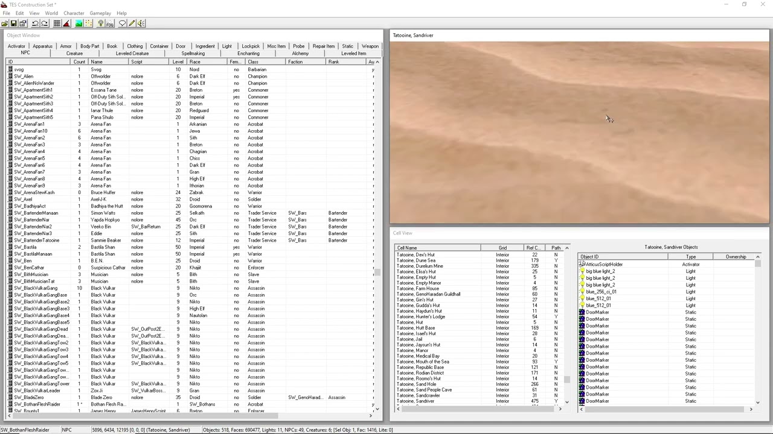Click cell objects list scroll down arrow
This screenshot has height=434, width=773.
[757, 402]
